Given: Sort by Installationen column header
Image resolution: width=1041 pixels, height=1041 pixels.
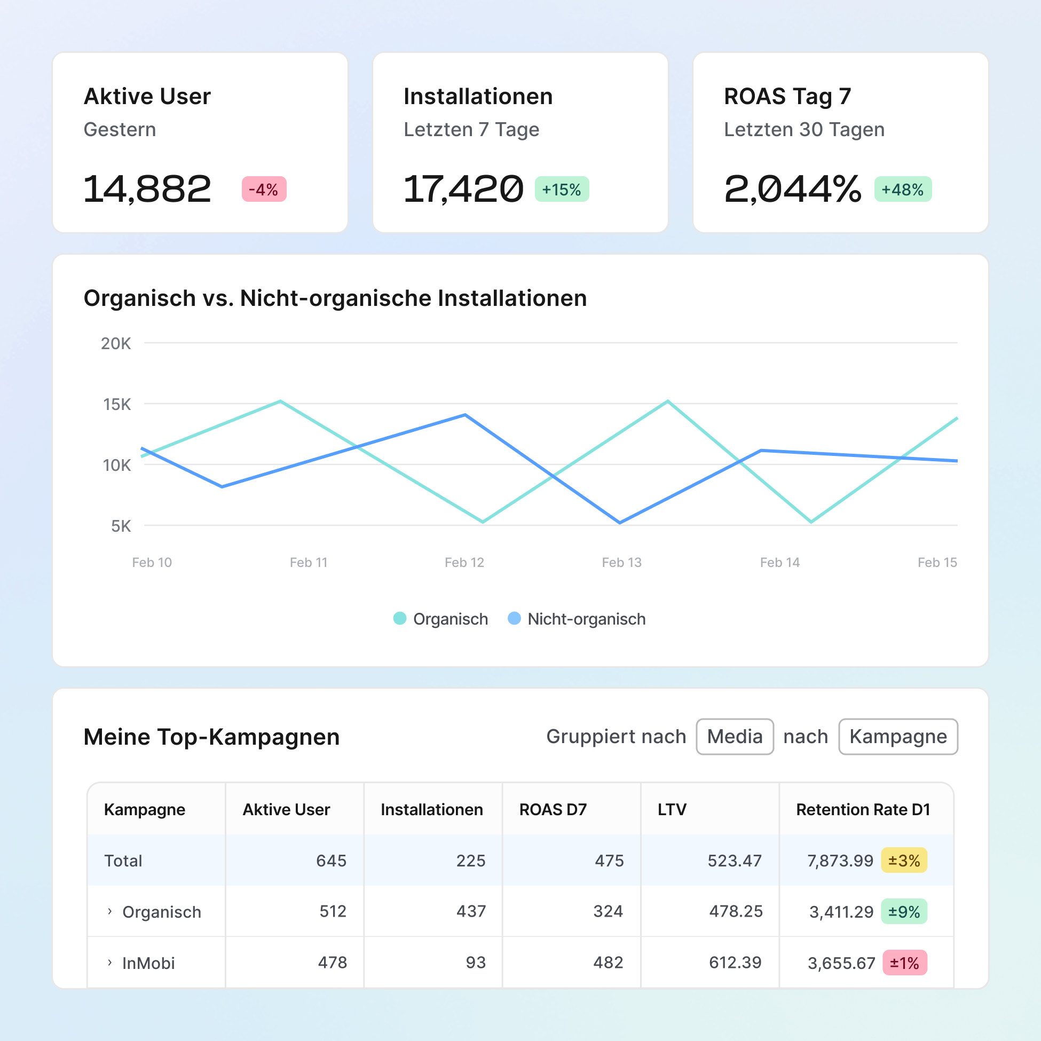Looking at the screenshot, I should pyautogui.click(x=431, y=809).
